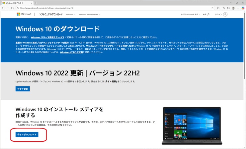Add this page to favorites with the star in the address bar
The image size is (246, 149).
[212, 8]
